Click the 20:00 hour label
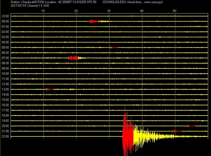This screenshot has height=156, width=211. tap(5, 126)
